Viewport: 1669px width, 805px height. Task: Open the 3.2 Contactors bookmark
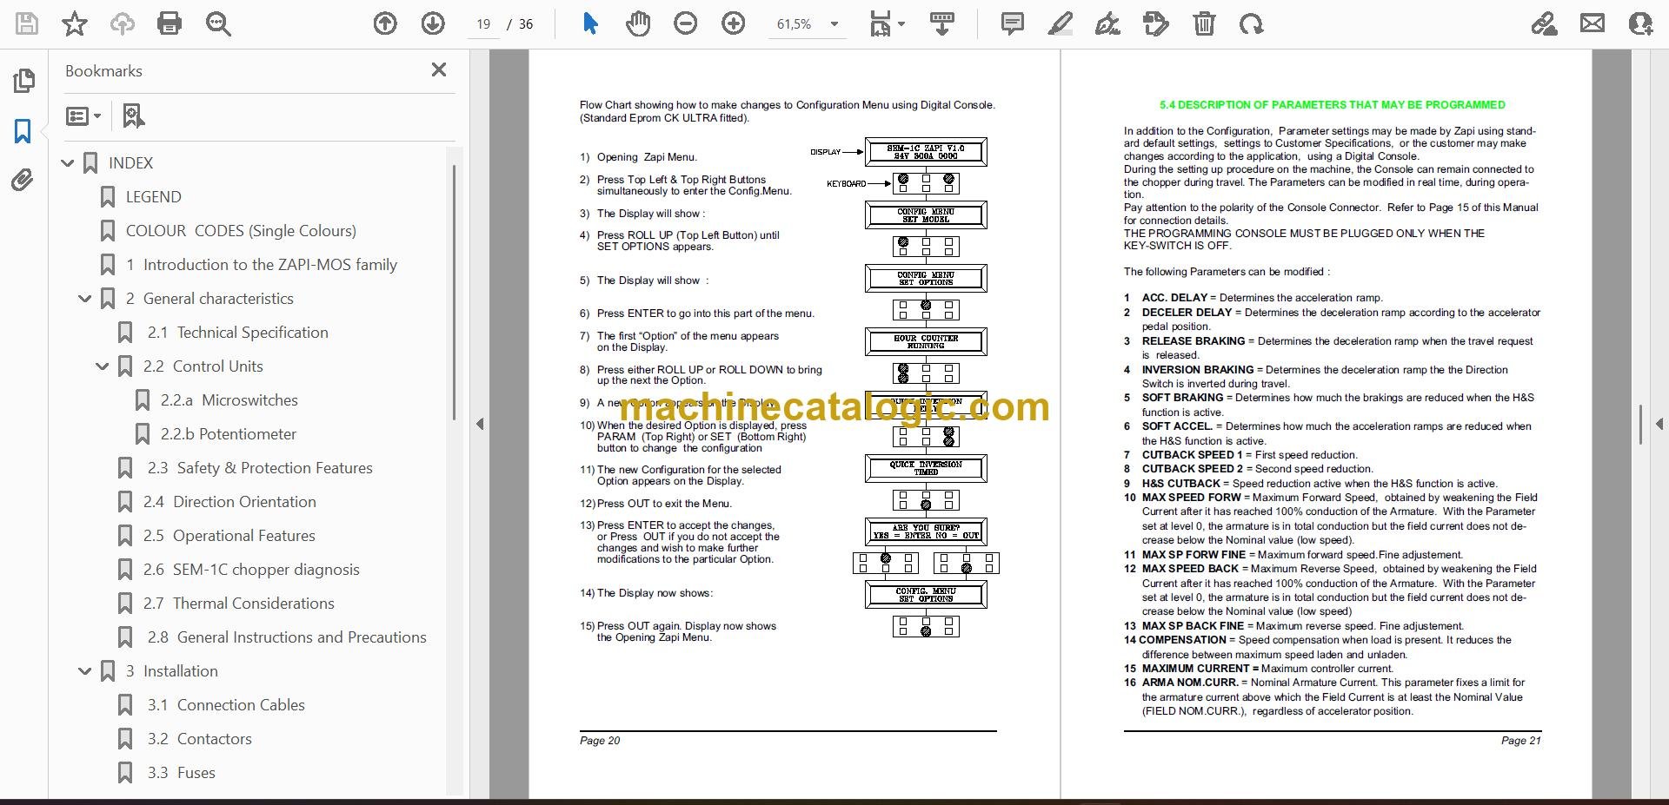click(x=200, y=739)
